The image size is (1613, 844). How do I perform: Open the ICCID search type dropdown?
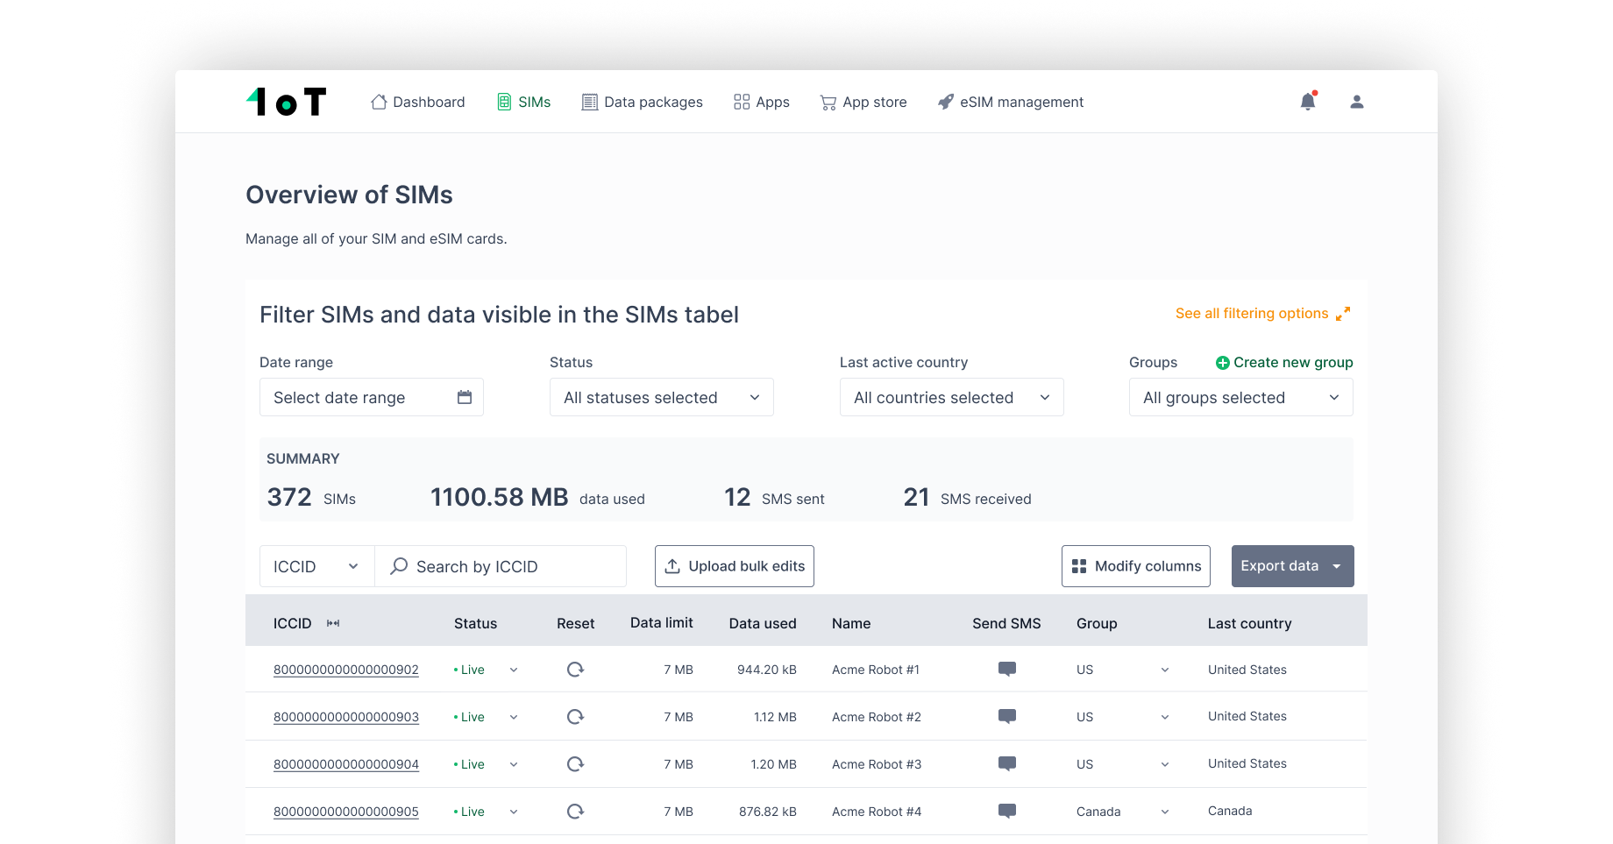tap(317, 566)
